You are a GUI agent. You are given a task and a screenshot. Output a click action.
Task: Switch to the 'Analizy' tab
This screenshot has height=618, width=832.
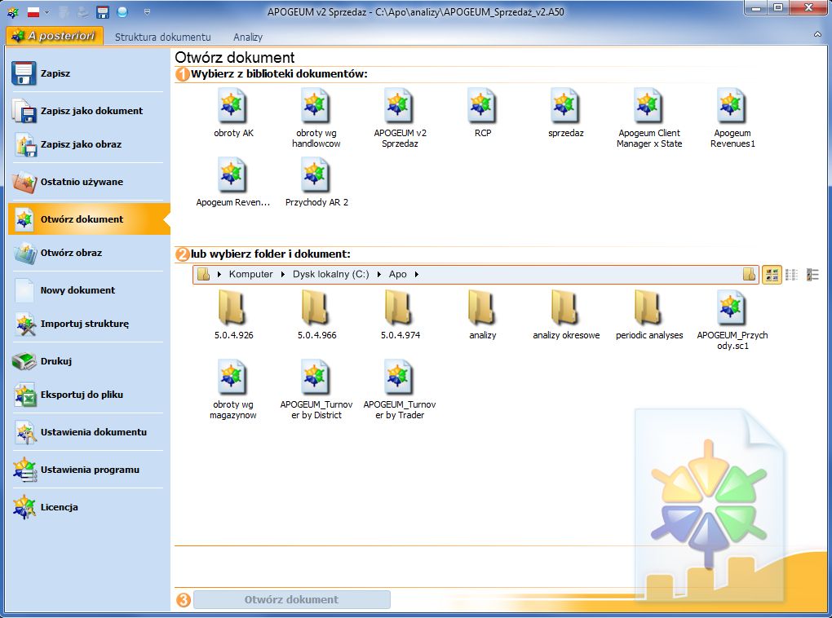click(x=248, y=38)
